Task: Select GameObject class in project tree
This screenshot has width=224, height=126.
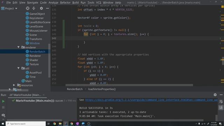Action: [37, 14]
